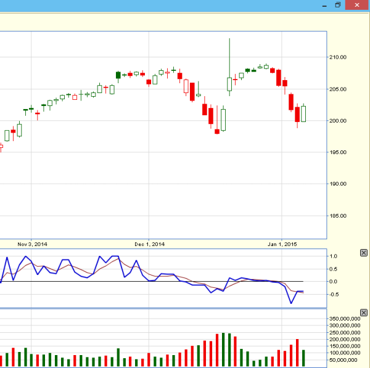This screenshot has height=368, width=370.
Task: Click the lowest dip of the blue oscillator line
Action: (x=291, y=303)
